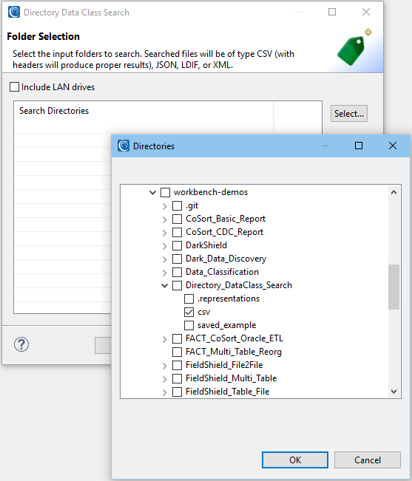The width and height of the screenshot is (412, 481).
Task: Click the Cancel button
Action: pyautogui.click(x=368, y=460)
